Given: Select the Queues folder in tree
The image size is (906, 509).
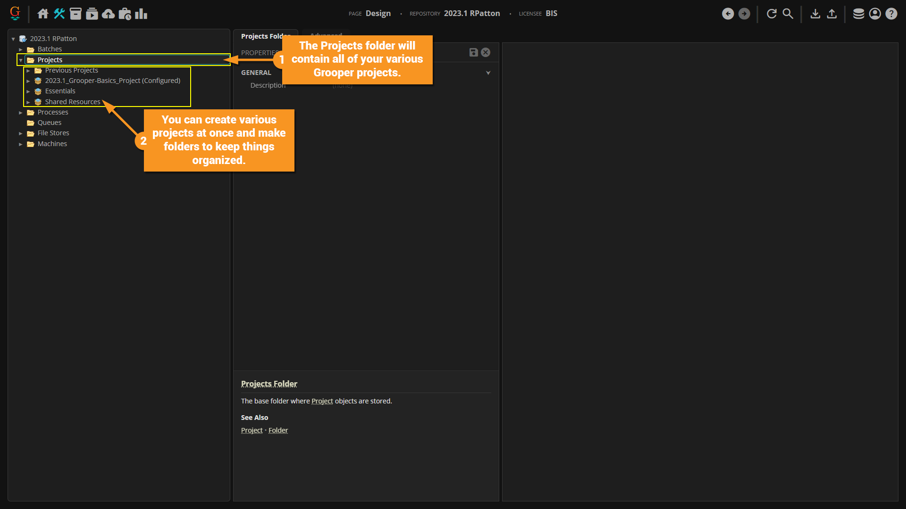Looking at the screenshot, I should click(50, 123).
